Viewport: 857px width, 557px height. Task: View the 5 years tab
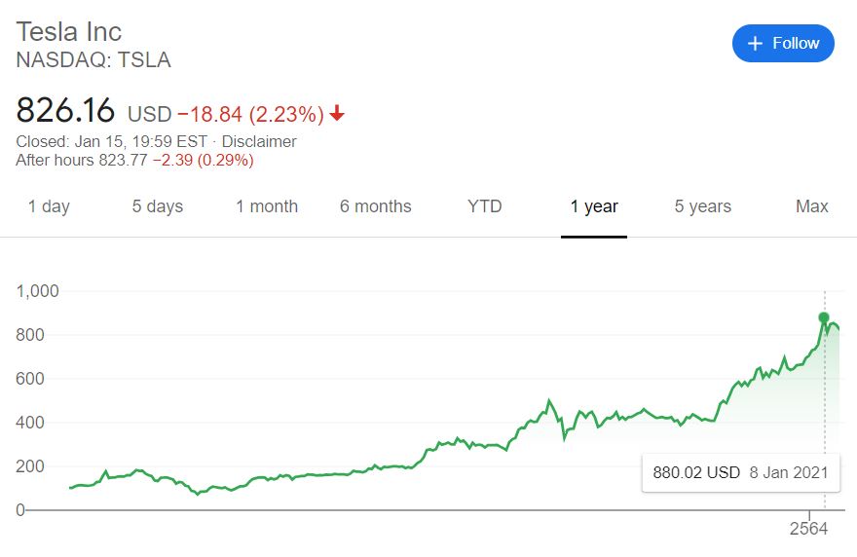703,206
